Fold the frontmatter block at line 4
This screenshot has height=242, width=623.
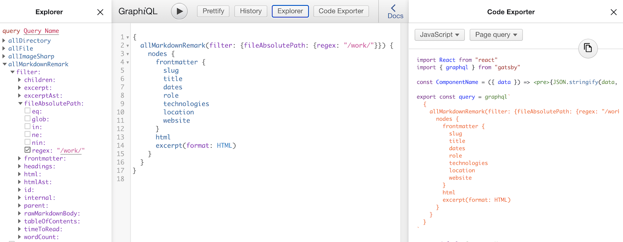click(x=128, y=62)
